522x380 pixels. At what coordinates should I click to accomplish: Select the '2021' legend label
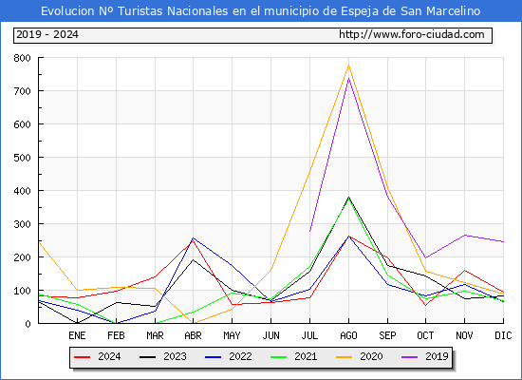click(x=306, y=356)
